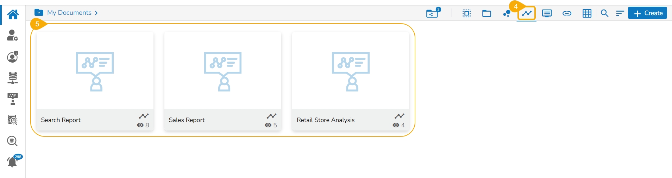The image size is (672, 178).
Task: Open user settings icon in sidebar
Action: pos(13,35)
